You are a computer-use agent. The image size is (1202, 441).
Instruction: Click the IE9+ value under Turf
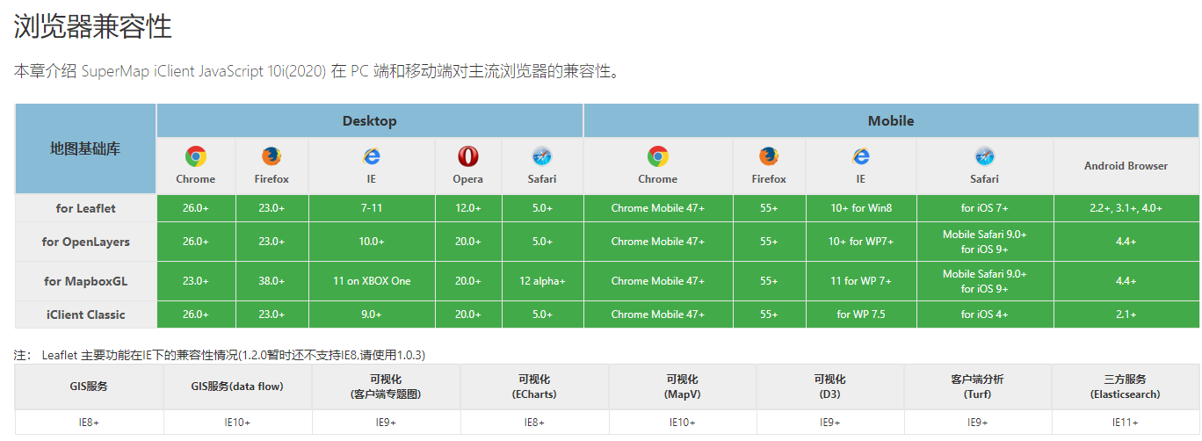click(977, 423)
